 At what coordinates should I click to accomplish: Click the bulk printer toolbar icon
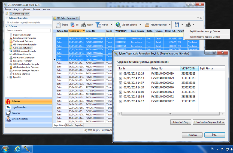pyautogui.click(x=188, y=25)
